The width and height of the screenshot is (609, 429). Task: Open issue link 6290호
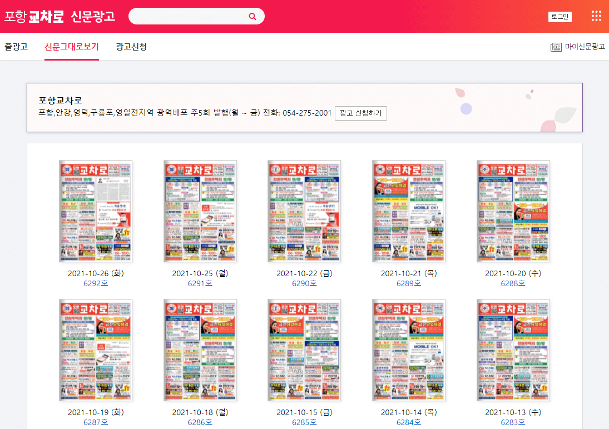(x=304, y=283)
